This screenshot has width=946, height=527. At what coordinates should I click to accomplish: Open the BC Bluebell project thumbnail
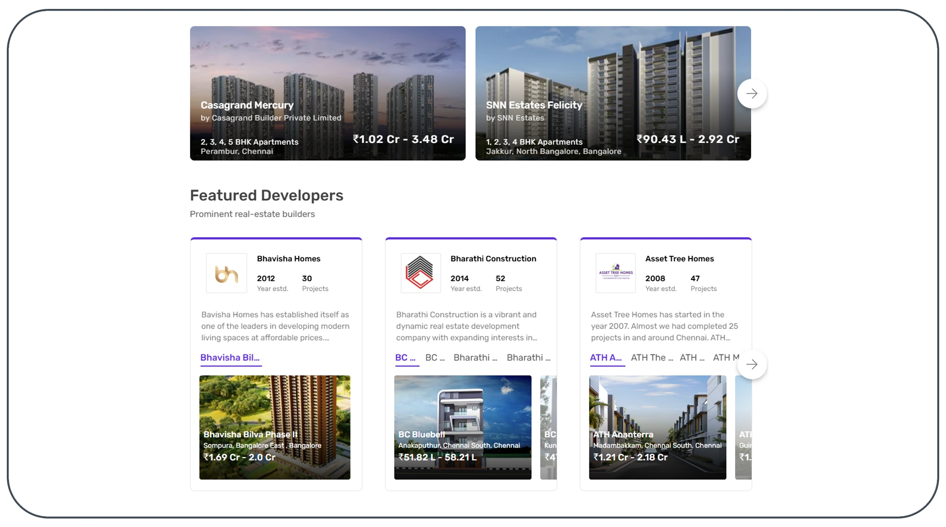pos(463,427)
